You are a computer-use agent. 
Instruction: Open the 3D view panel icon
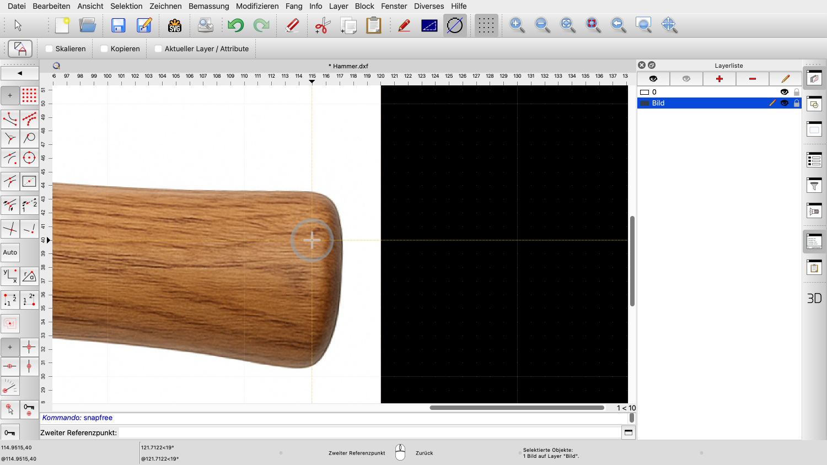pos(814,298)
